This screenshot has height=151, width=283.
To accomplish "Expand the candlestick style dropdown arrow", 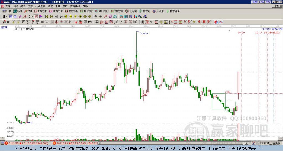I will [x=32, y=17].
